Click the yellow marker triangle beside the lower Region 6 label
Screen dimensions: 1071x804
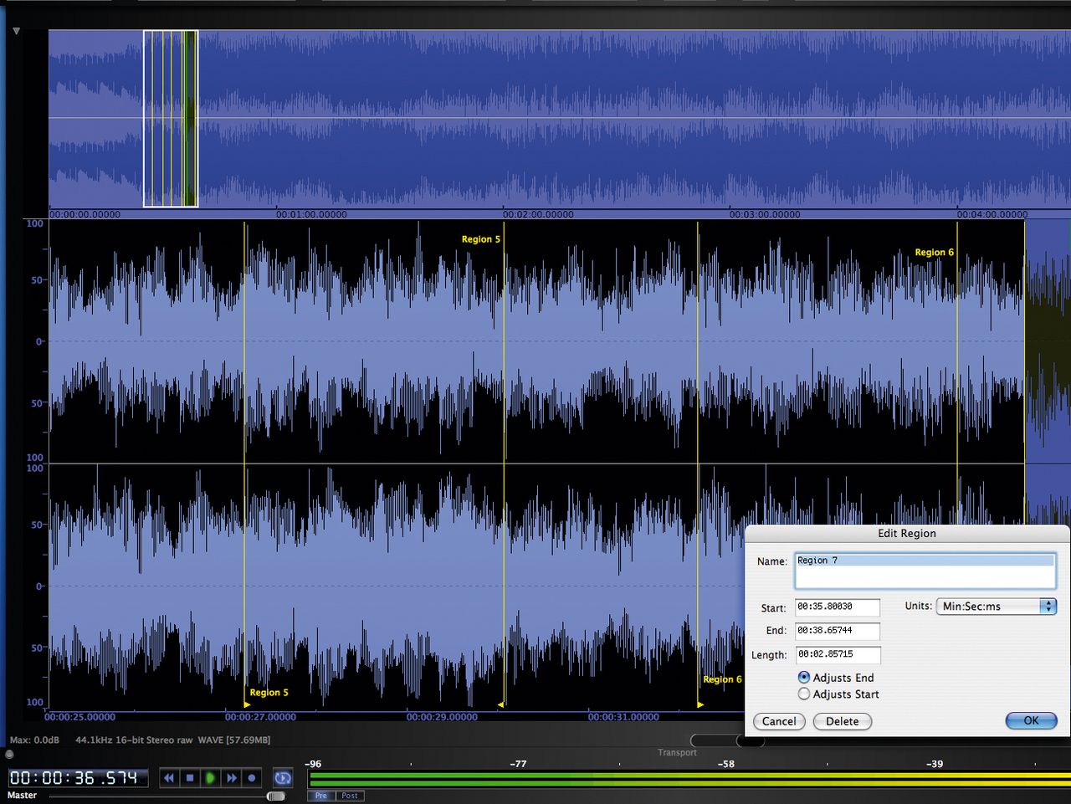700,704
